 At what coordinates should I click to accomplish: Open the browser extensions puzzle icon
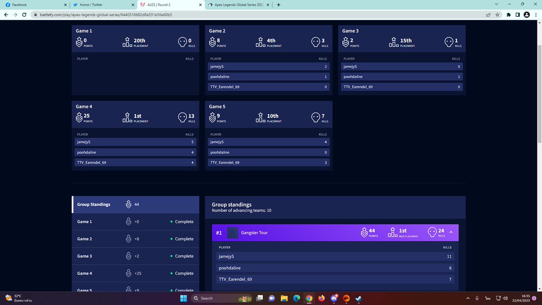[x=509, y=14]
